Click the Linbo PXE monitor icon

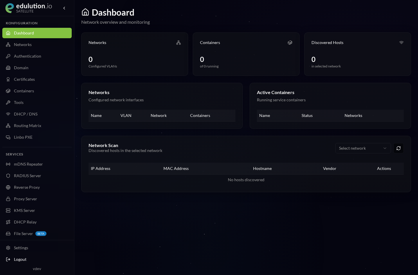[x=8, y=137]
